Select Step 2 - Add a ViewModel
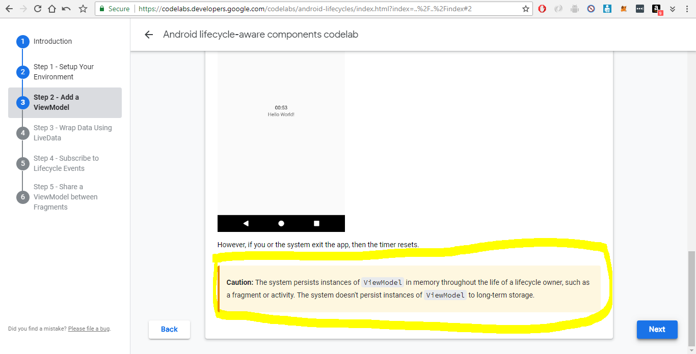The height and width of the screenshot is (354, 696). point(65,102)
